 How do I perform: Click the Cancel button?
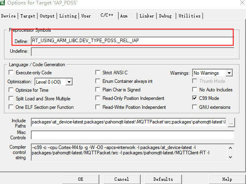point(122,179)
